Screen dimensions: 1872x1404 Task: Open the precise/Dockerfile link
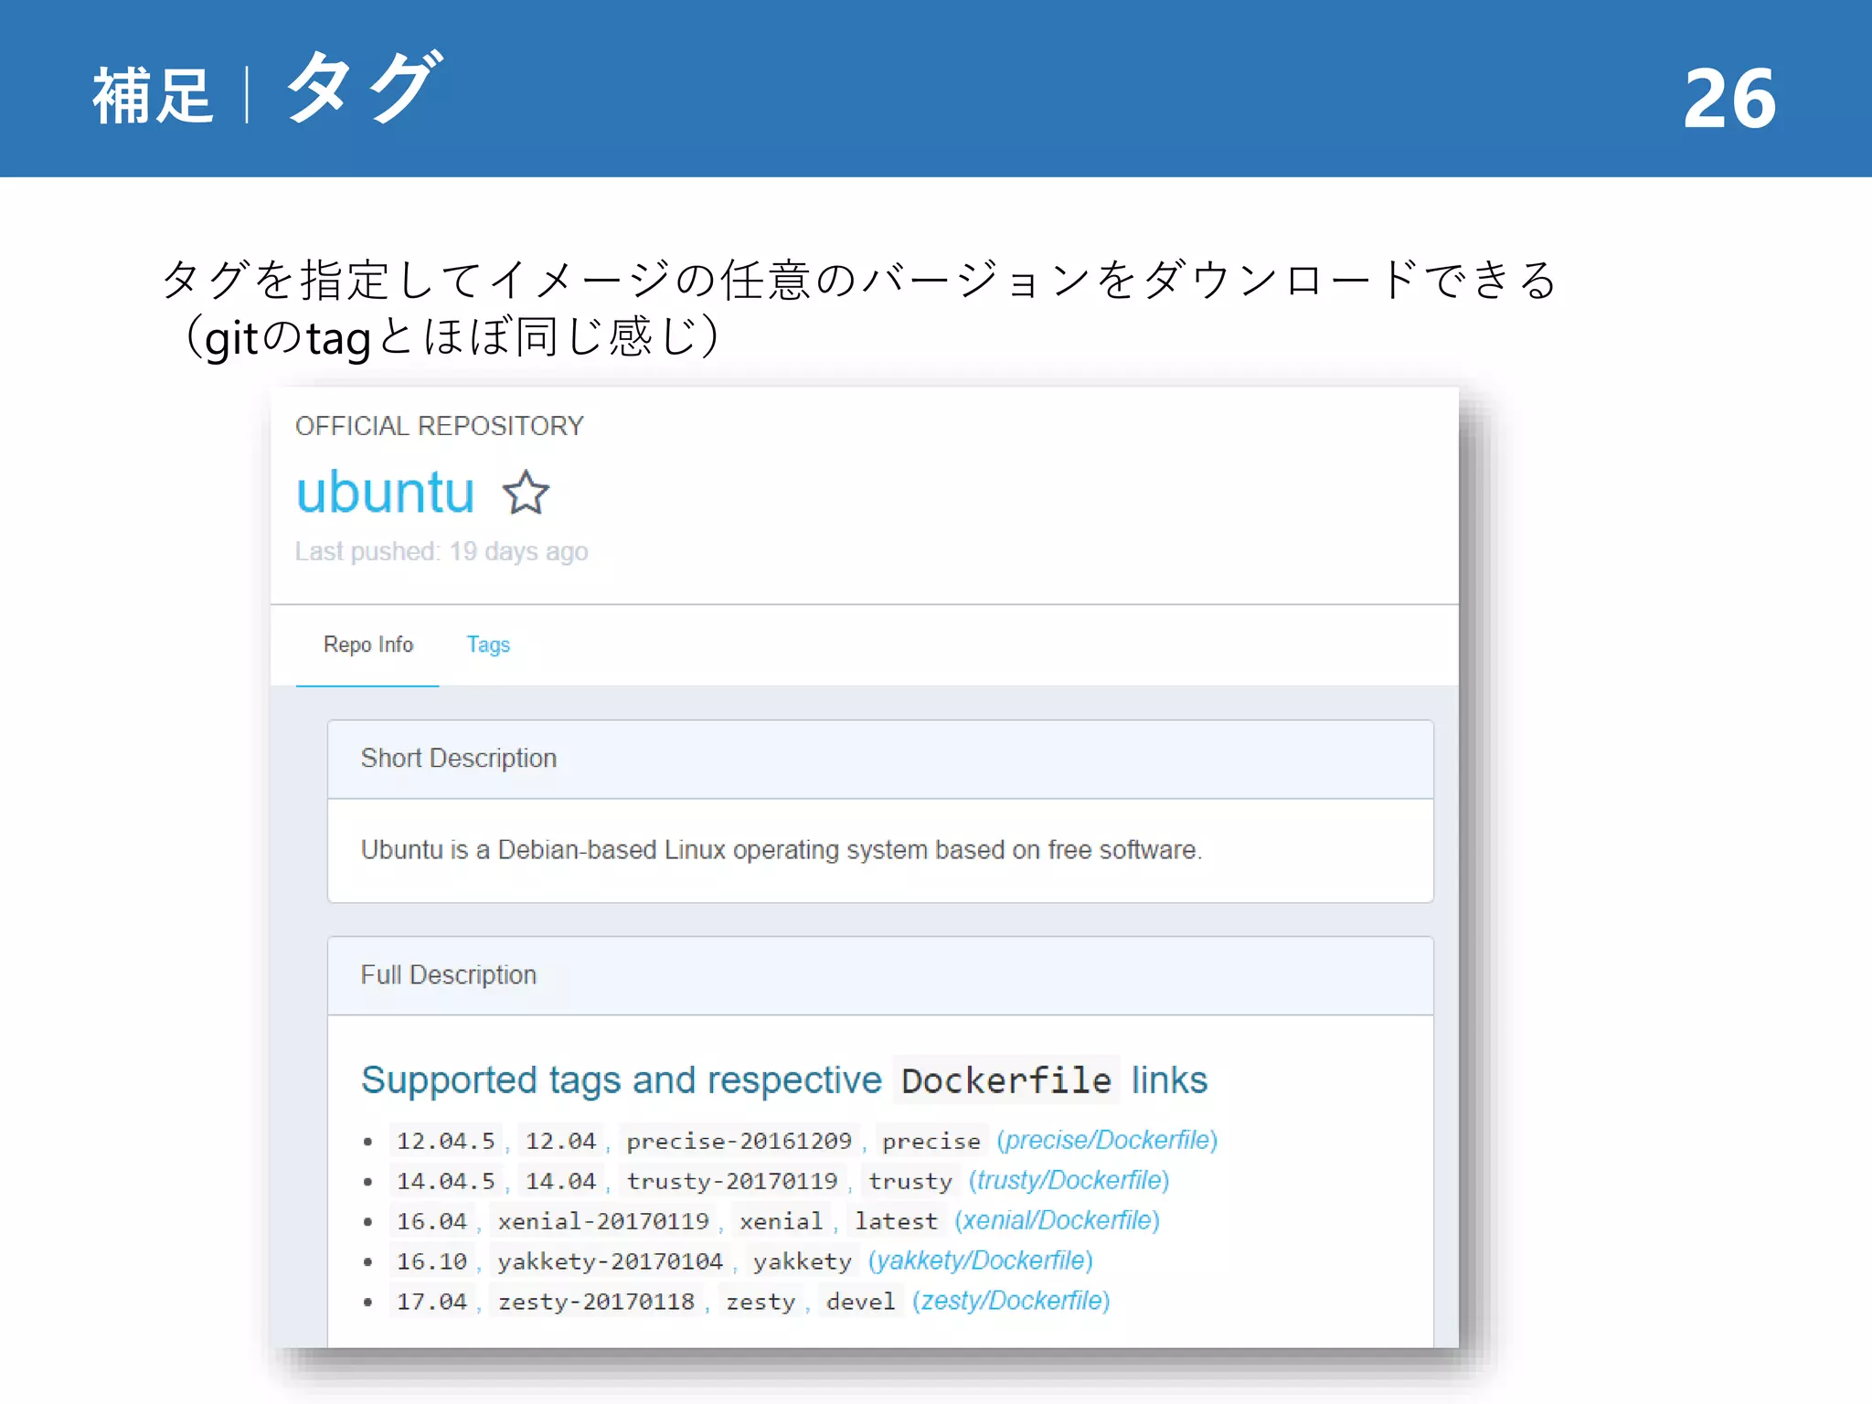(x=1107, y=1140)
